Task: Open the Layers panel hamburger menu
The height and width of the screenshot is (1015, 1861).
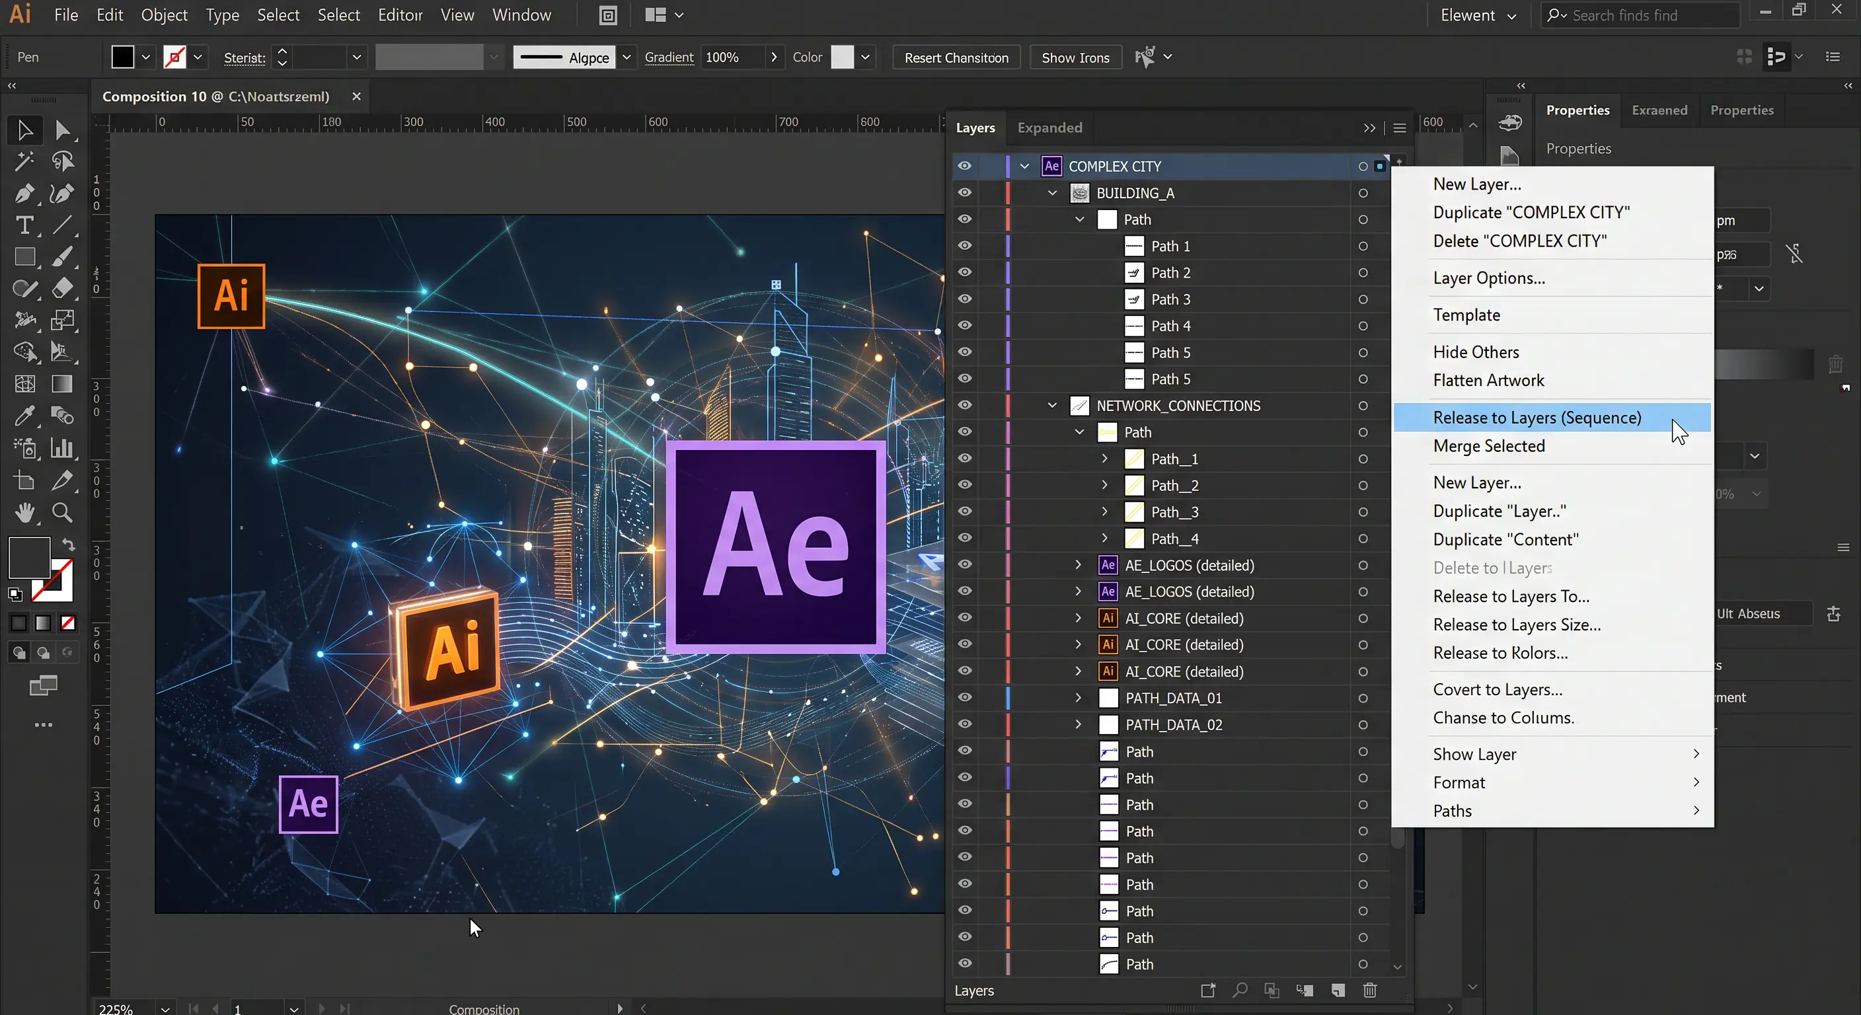Action: [1399, 128]
